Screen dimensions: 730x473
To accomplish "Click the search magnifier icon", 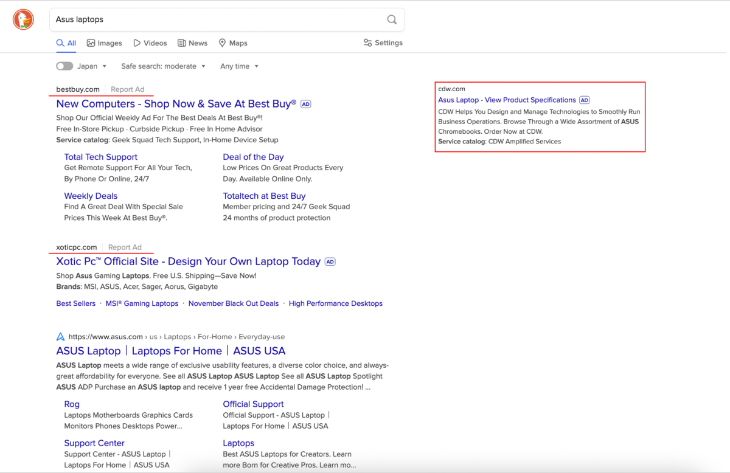I will pos(392,19).
